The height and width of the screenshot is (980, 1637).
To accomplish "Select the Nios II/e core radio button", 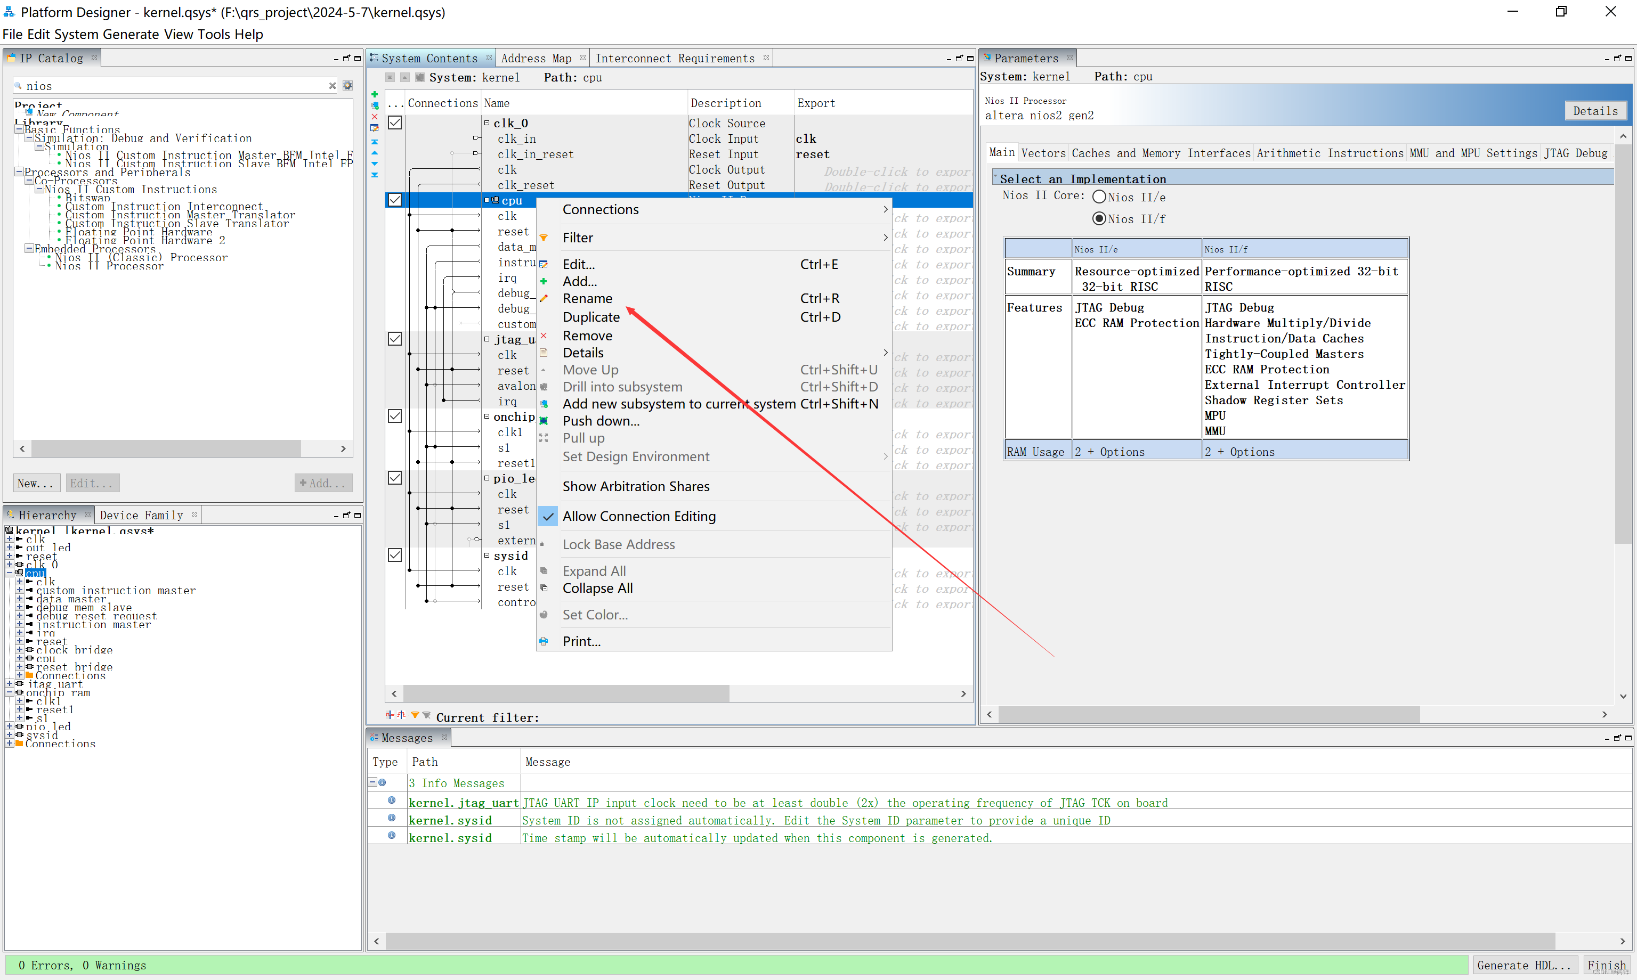I will (1099, 197).
